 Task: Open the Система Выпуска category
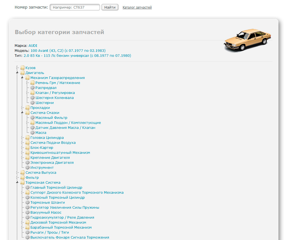point(41,173)
